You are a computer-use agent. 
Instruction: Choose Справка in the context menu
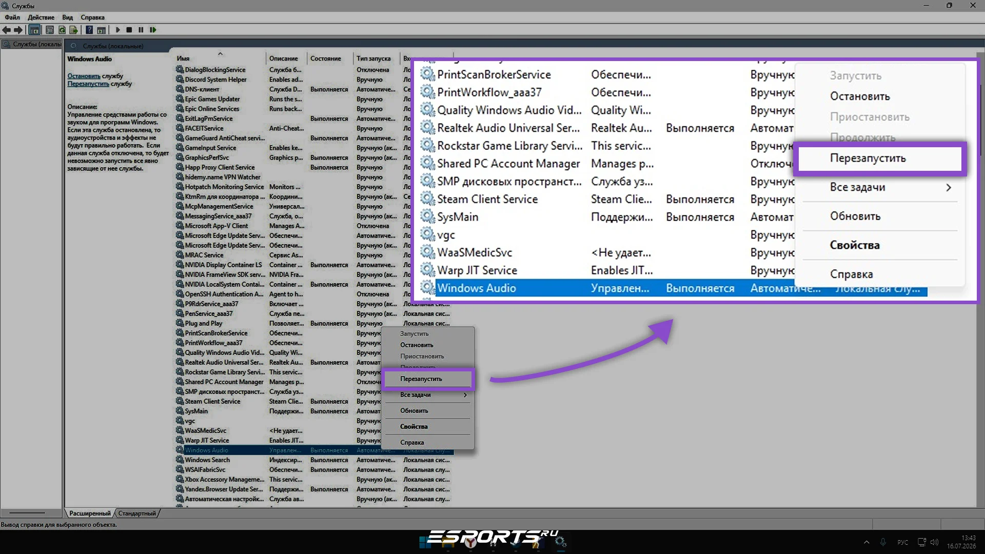click(428, 443)
